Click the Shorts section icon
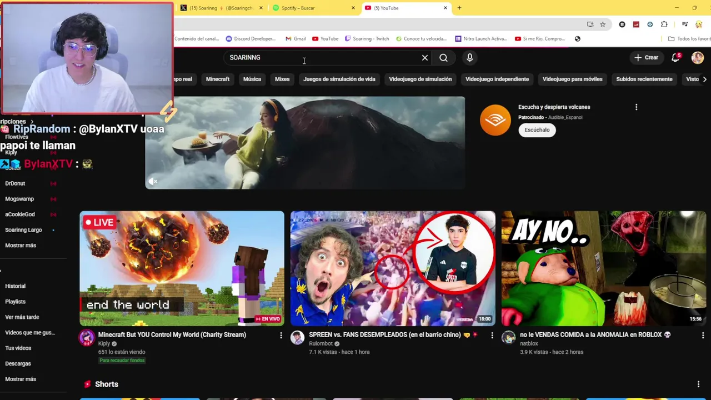This screenshot has width=711, height=400. (x=87, y=384)
